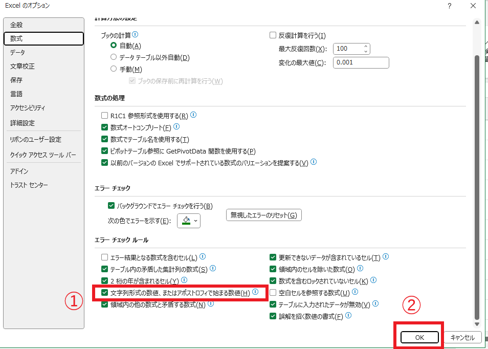
Task: Open the 言語 options category
Action: (43, 94)
